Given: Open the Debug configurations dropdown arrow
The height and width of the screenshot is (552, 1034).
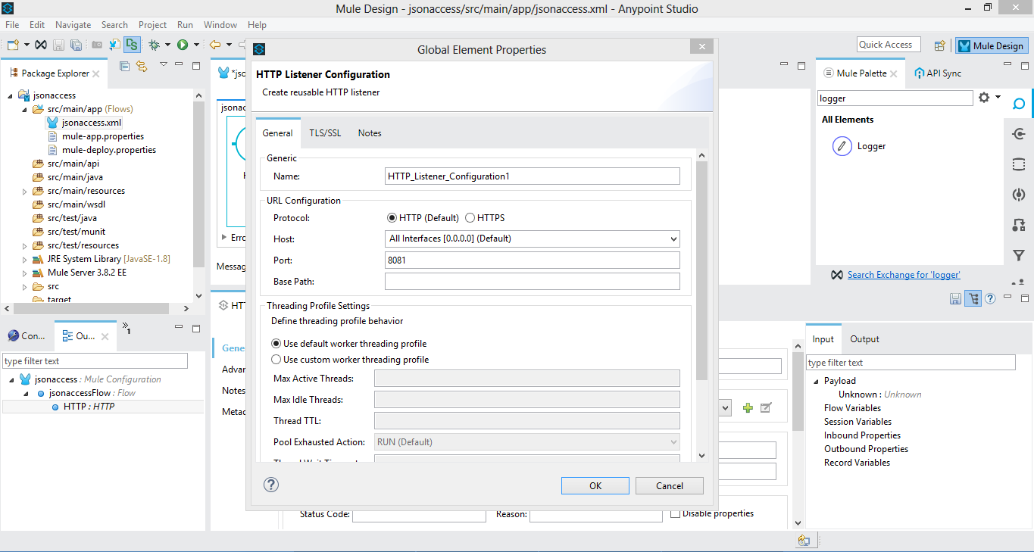Looking at the screenshot, I should coord(167,45).
